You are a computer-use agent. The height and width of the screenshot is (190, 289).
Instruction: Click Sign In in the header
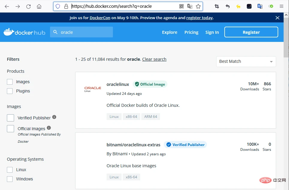(x=212, y=32)
